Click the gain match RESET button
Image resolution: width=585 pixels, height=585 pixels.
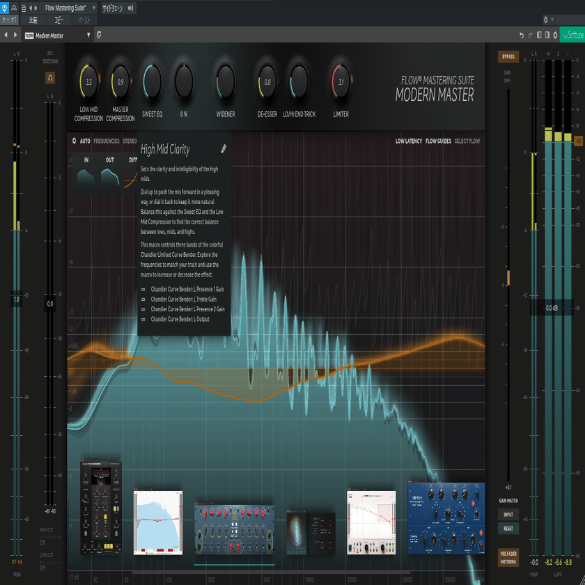pyautogui.click(x=508, y=529)
